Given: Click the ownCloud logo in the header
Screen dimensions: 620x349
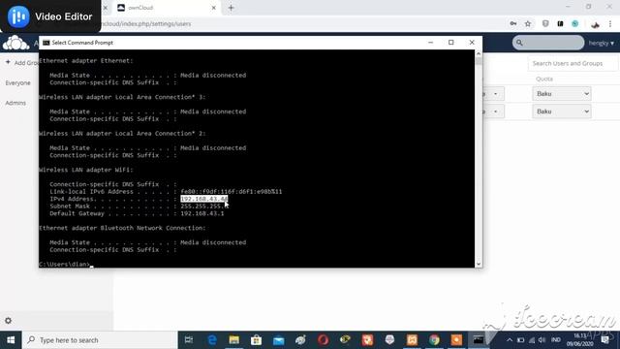Looking at the screenshot, I should click(x=15, y=43).
